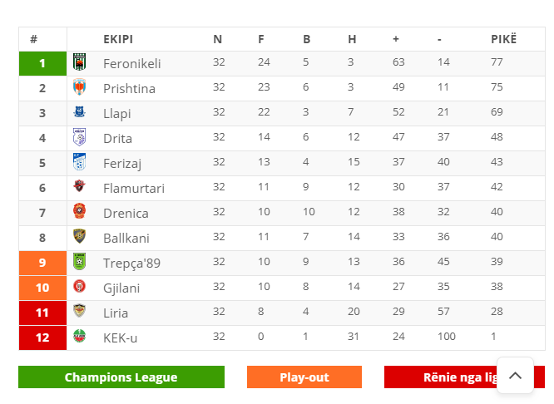Click the PIKË column header
The height and width of the screenshot is (404, 554).
tap(503, 39)
